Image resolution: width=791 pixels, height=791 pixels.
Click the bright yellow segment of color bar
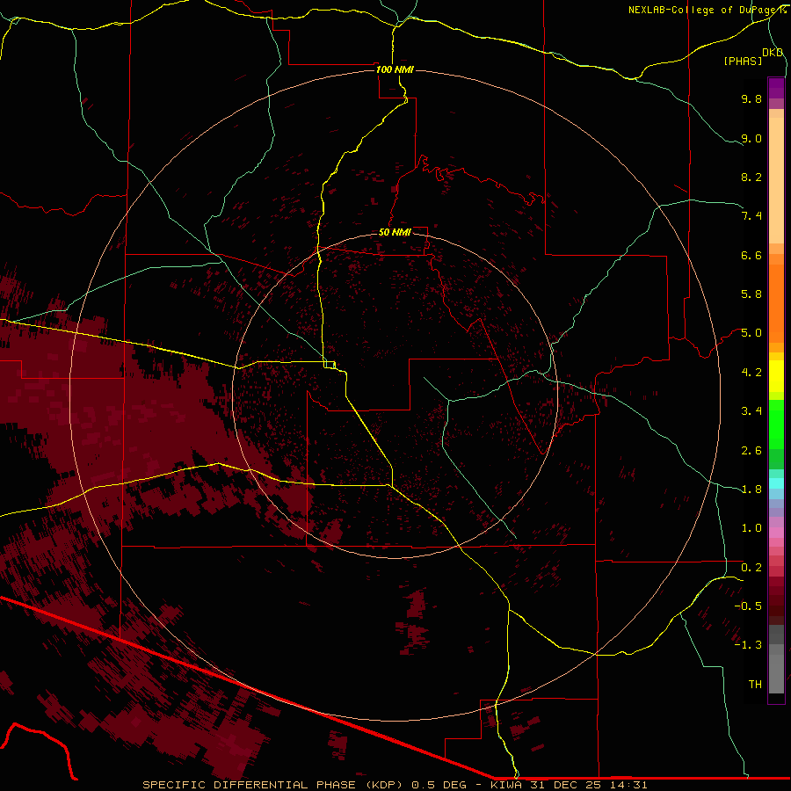click(x=776, y=376)
